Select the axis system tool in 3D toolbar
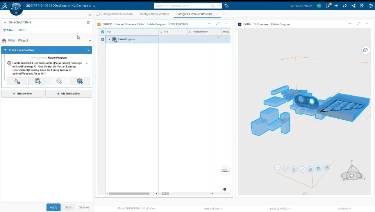Viewport: 375px width, 212px height. point(294,169)
